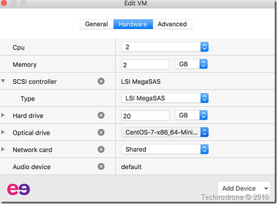Open the CentOS-7 optical image dropdown
The width and height of the screenshot is (277, 204).
click(165, 132)
